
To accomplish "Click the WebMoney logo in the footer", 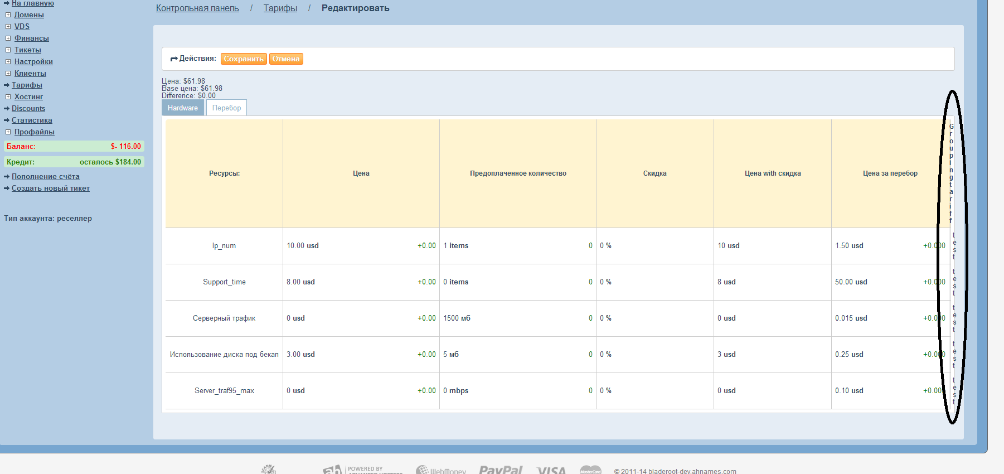I will 441,470.
